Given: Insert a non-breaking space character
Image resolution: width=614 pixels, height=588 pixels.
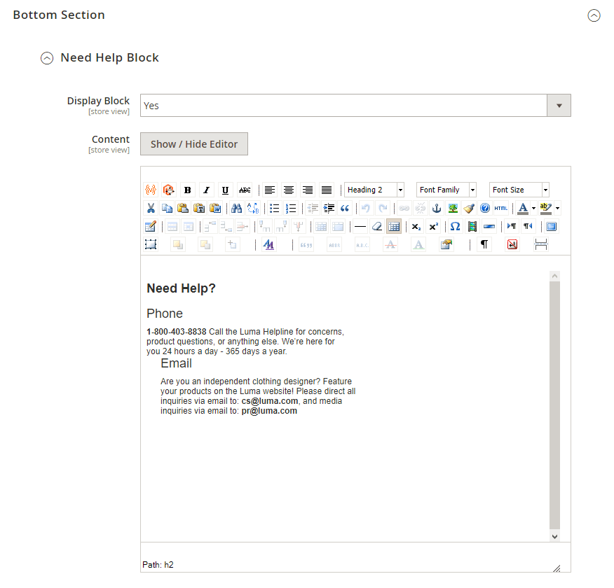Looking at the screenshot, I should click(512, 244).
